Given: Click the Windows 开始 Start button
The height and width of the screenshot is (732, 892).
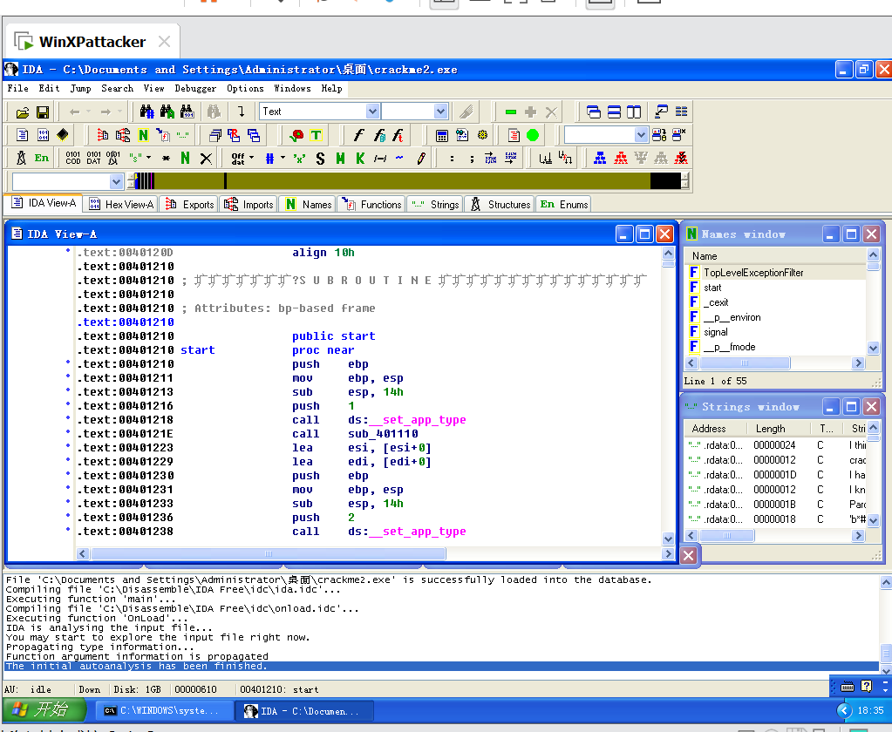Looking at the screenshot, I should coord(44,709).
